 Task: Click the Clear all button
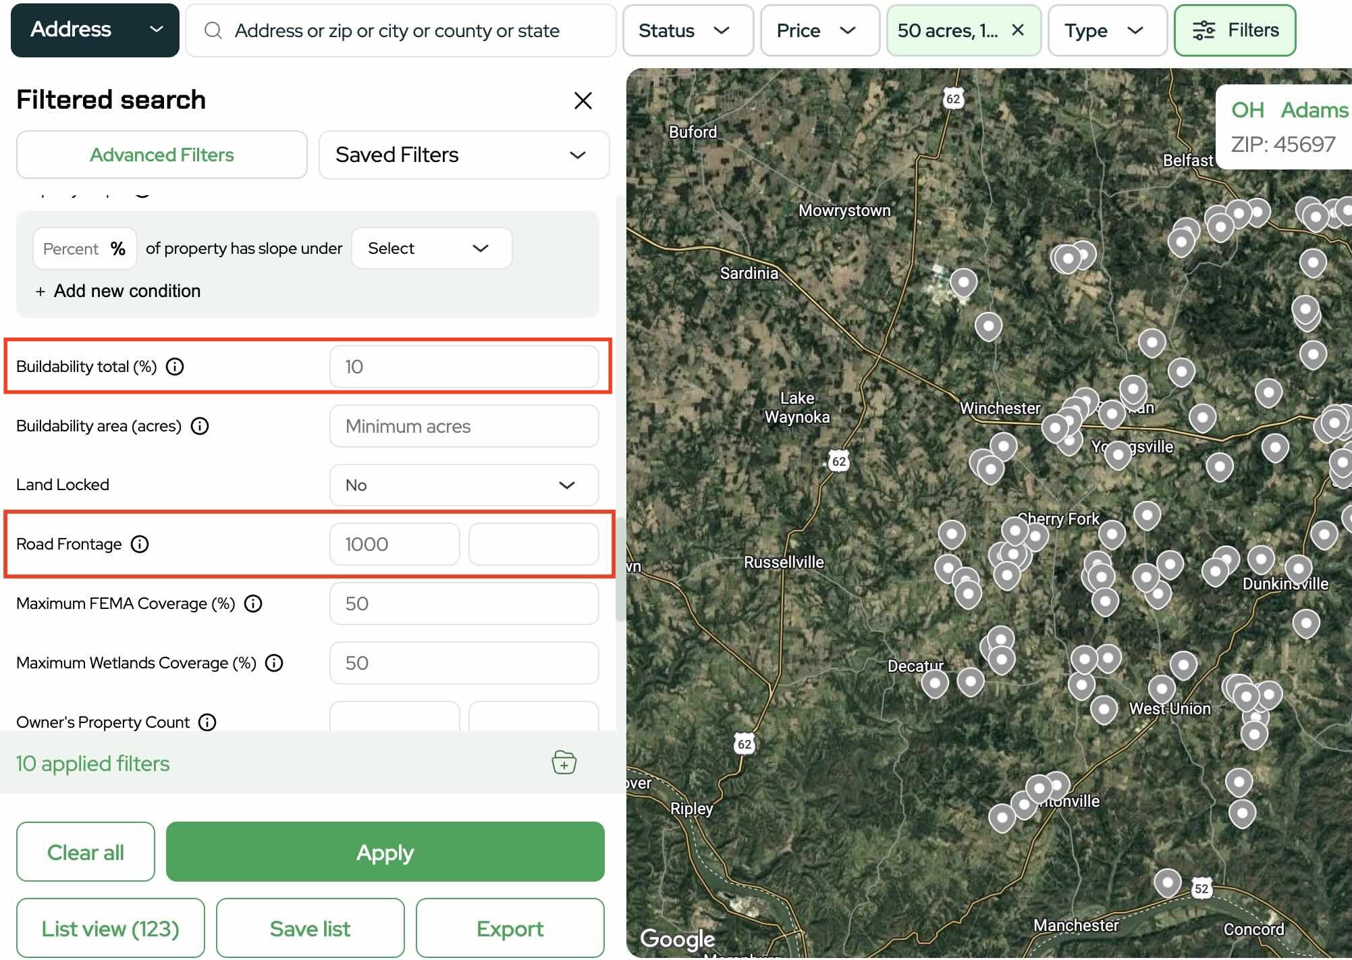pyautogui.click(x=86, y=852)
